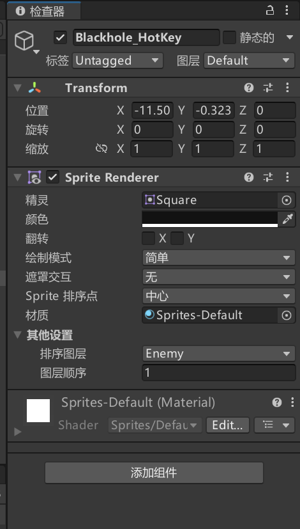Collapse the Transform component foldout
Viewport: 300px width, 529px height.
(17, 88)
